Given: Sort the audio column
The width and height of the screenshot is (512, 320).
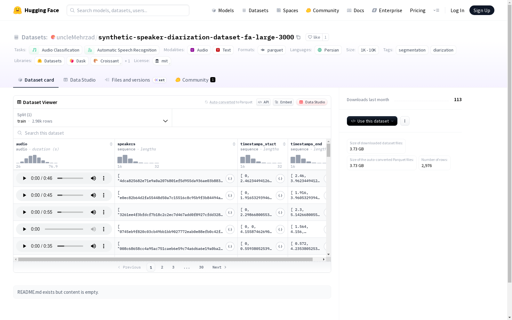Looking at the screenshot, I should click(111, 144).
